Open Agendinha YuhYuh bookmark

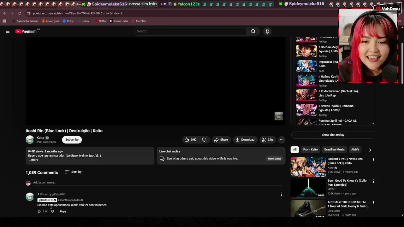[x=25, y=21]
